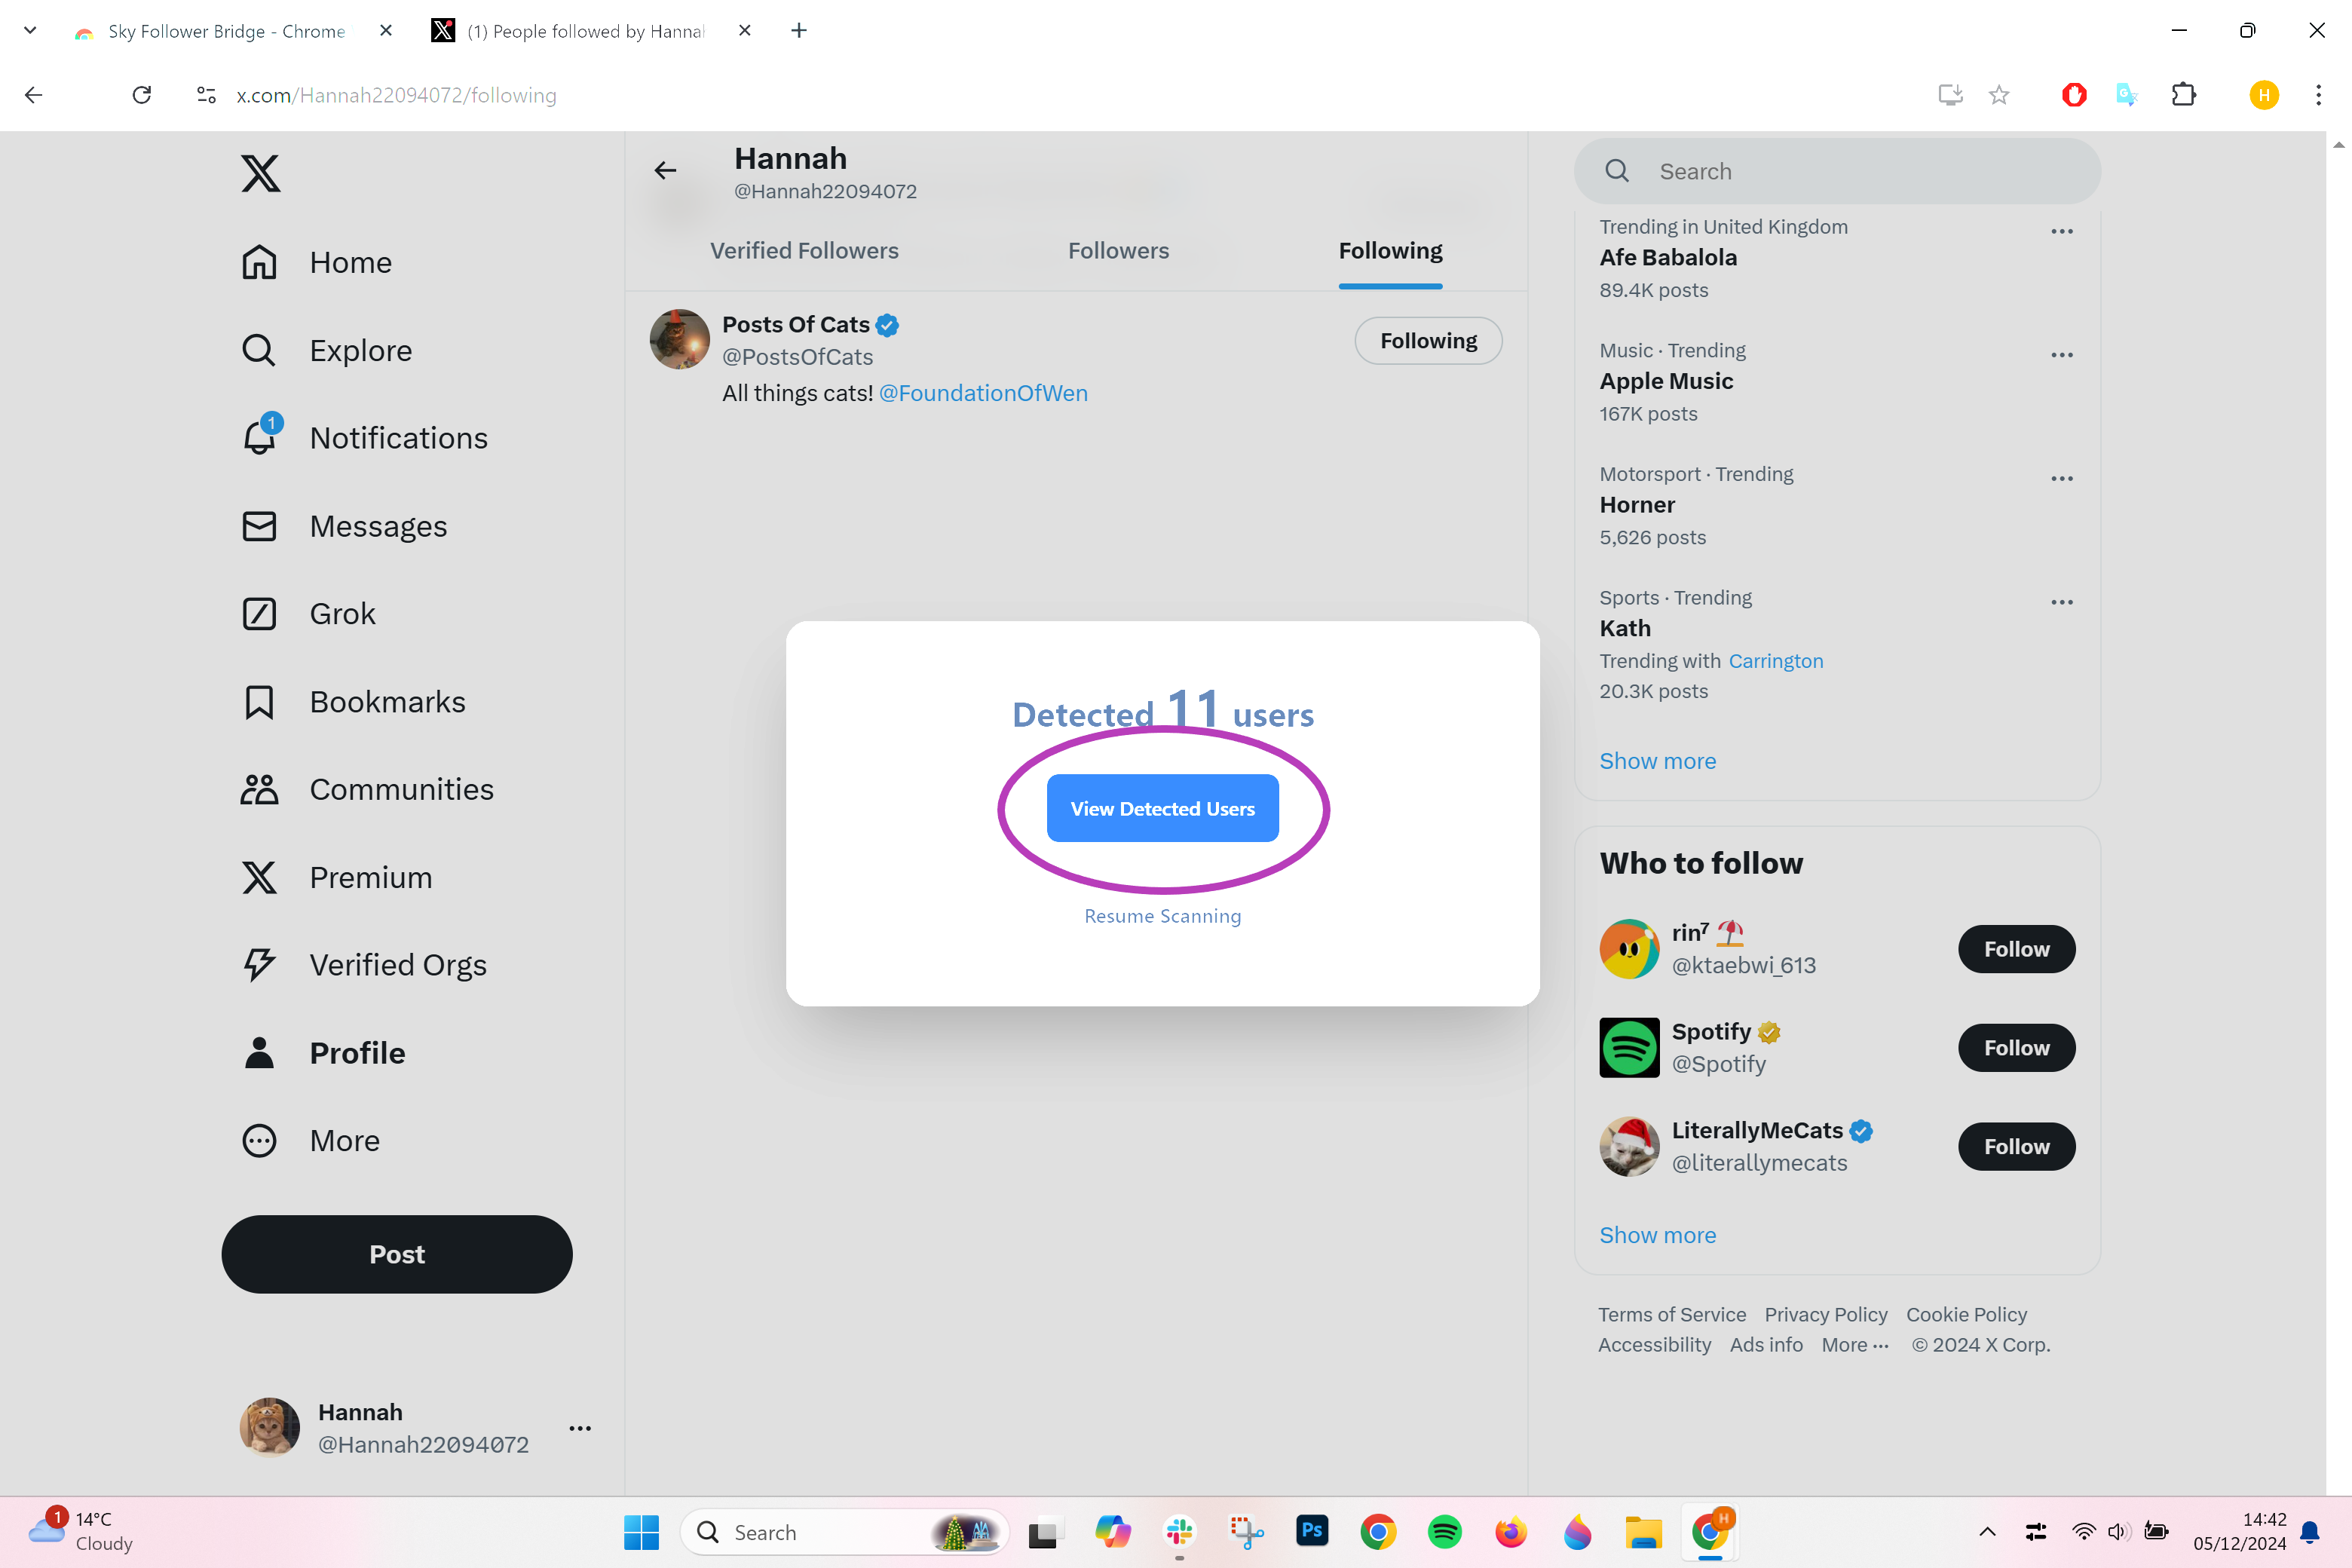Screen dimensions: 2352x1568
Task: Focus the X Search field
Action: 1837,171
